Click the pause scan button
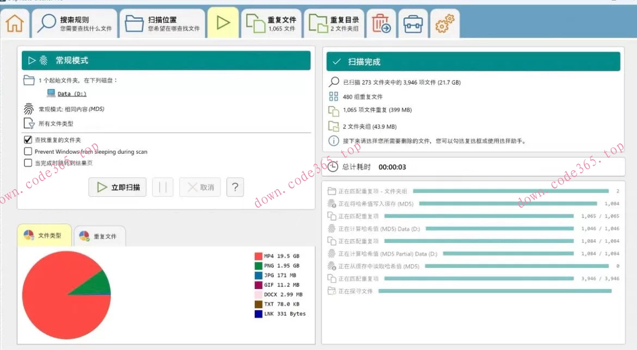637x350 pixels. coord(163,187)
